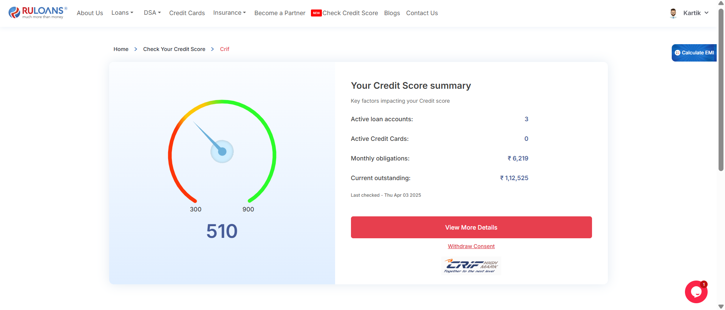
Task: Click the NEW badge beside Check Credit Score
Action: 316,13
